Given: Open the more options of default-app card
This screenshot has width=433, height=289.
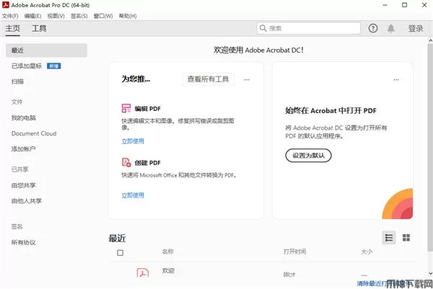Looking at the screenshot, I should click(x=396, y=80).
